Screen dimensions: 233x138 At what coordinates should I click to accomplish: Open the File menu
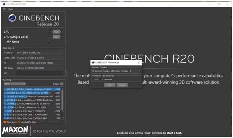click(x=4, y=9)
